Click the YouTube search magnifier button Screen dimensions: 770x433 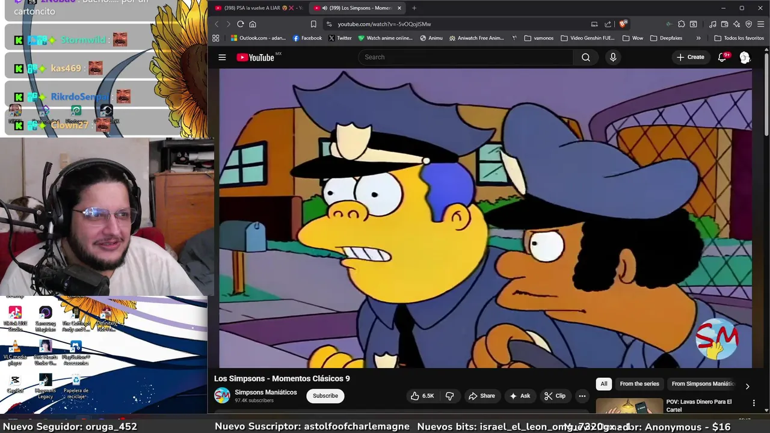585,57
